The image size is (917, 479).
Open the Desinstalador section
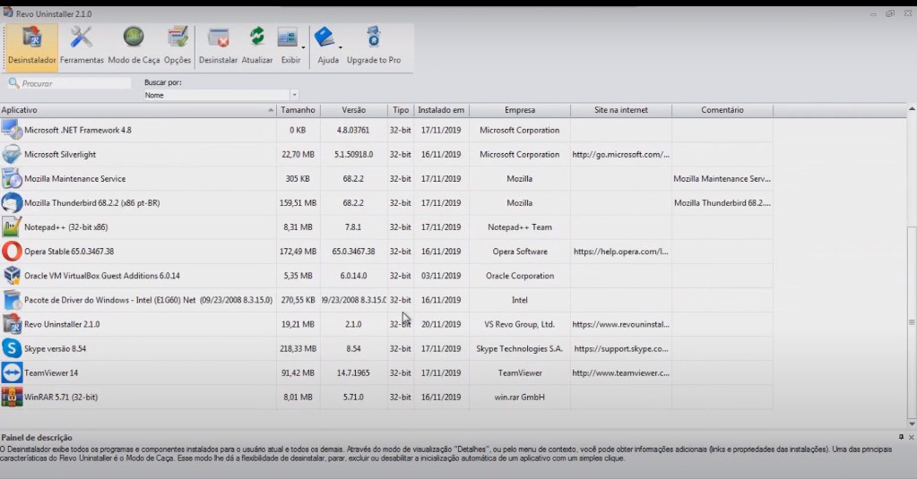31,47
